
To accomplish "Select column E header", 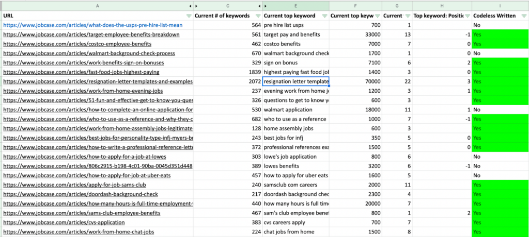I will click(296, 6).
